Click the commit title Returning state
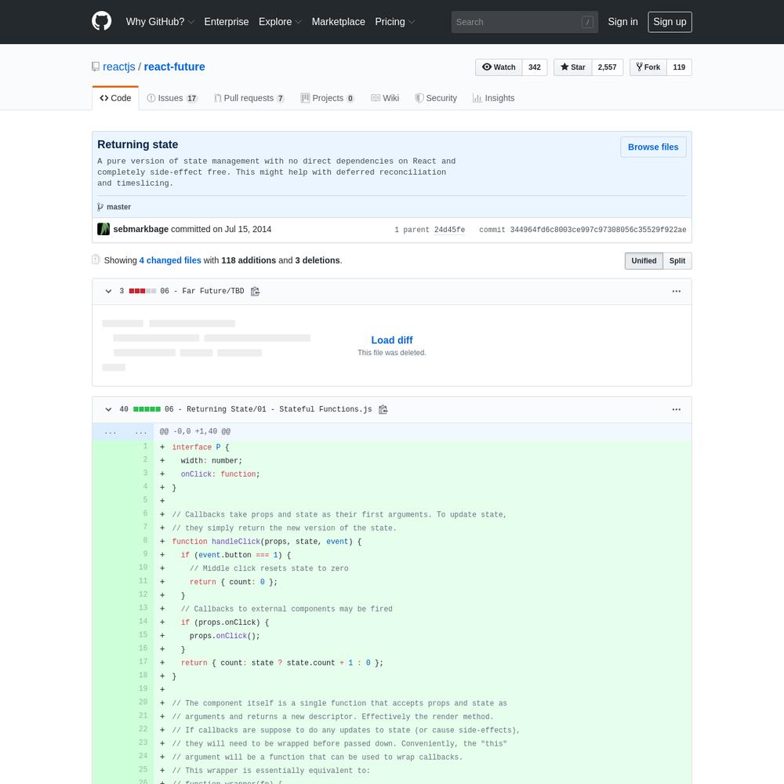This screenshot has height=784, width=784. coord(137,144)
